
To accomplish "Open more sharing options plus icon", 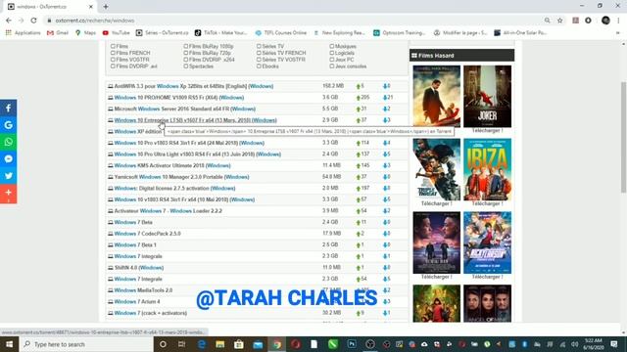I will (x=9, y=193).
